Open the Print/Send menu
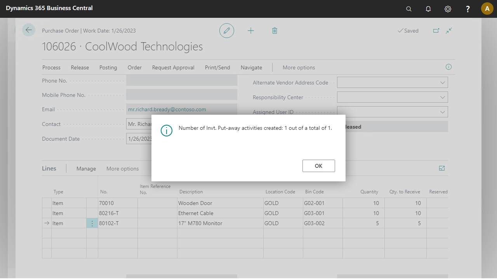The image size is (497, 279). [x=217, y=67]
